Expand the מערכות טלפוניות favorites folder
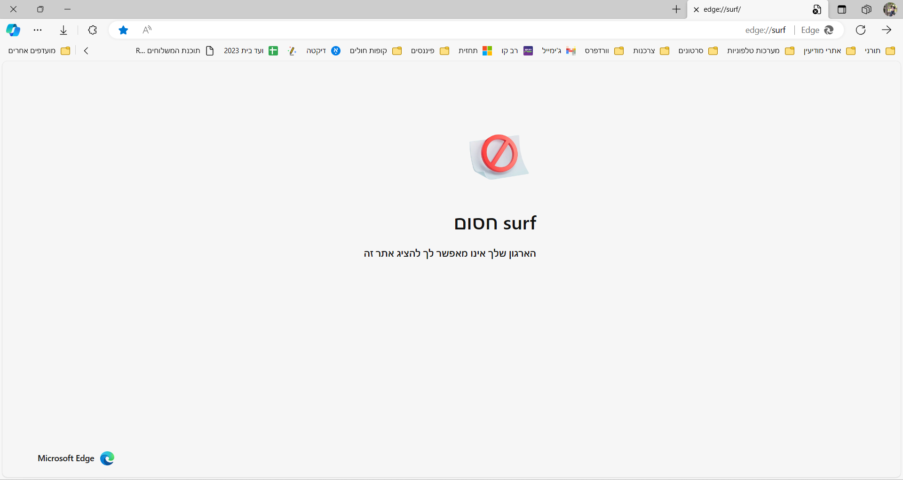The width and height of the screenshot is (903, 480). (x=760, y=51)
